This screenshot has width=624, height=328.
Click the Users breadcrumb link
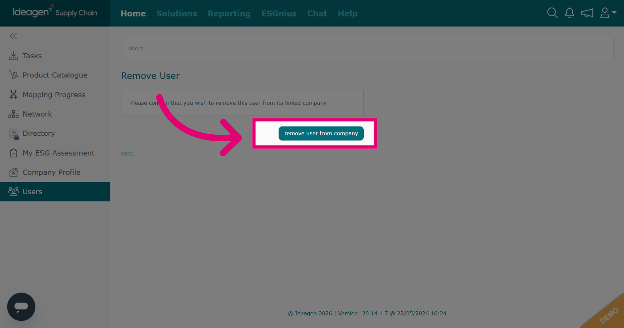click(x=136, y=48)
